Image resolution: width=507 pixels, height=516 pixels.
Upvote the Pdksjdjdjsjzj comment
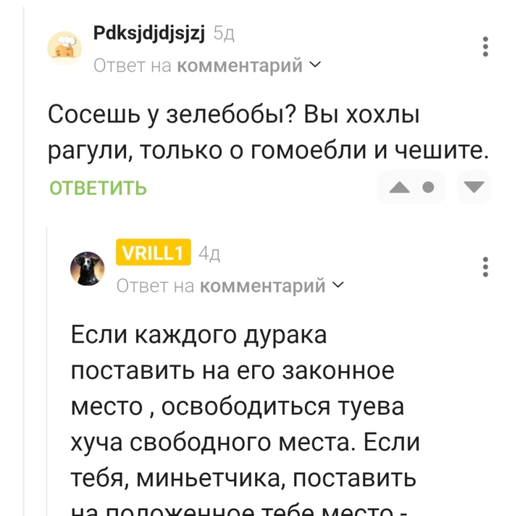(x=399, y=188)
